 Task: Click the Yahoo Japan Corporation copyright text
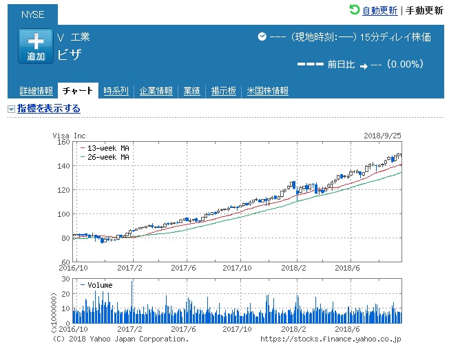[x=121, y=339]
